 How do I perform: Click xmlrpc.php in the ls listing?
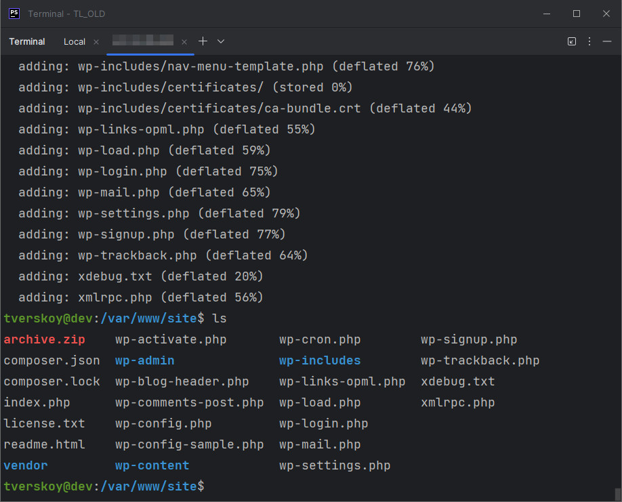point(458,402)
